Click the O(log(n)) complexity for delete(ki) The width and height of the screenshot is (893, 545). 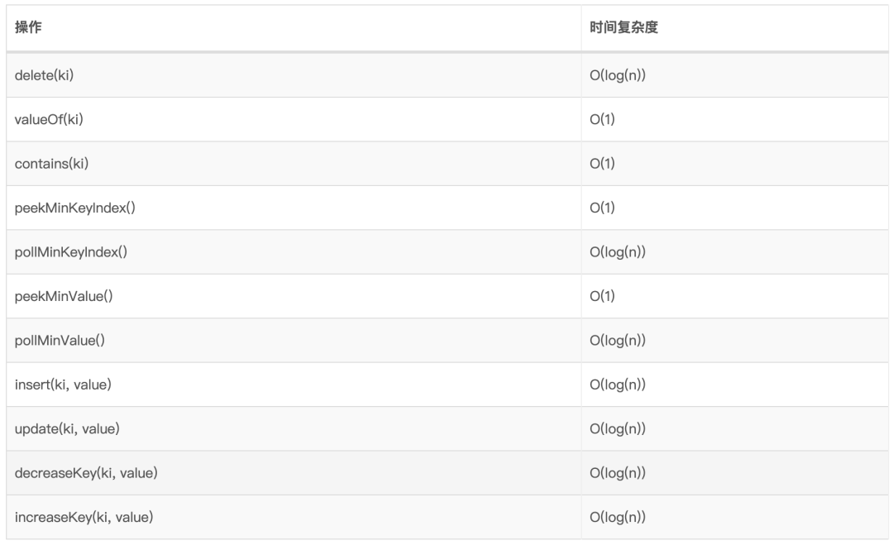click(618, 75)
